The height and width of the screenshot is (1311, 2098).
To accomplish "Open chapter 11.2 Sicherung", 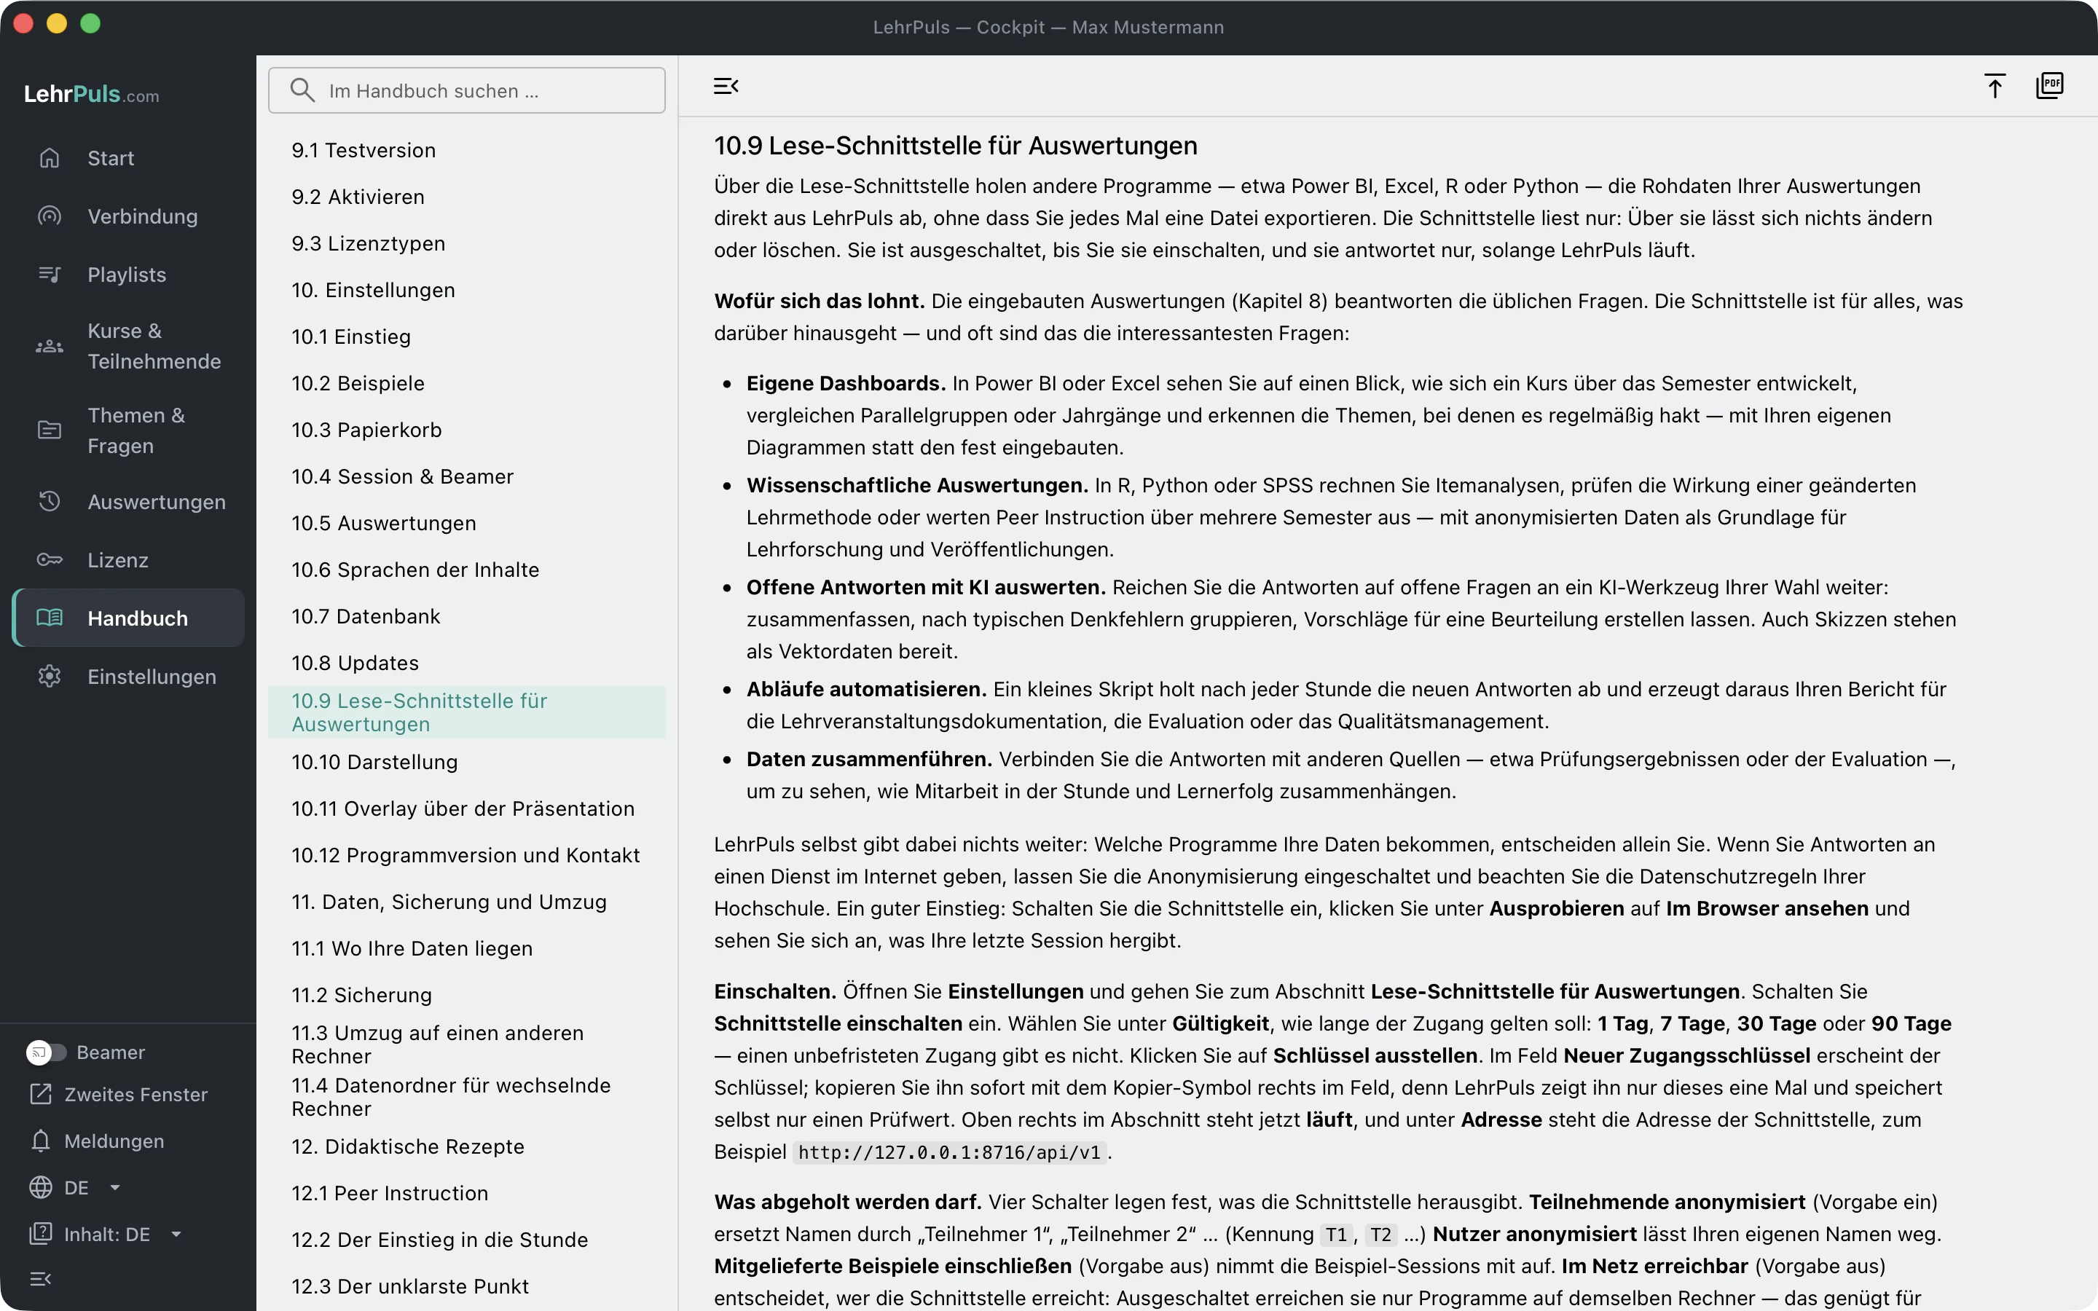I will tap(466, 994).
